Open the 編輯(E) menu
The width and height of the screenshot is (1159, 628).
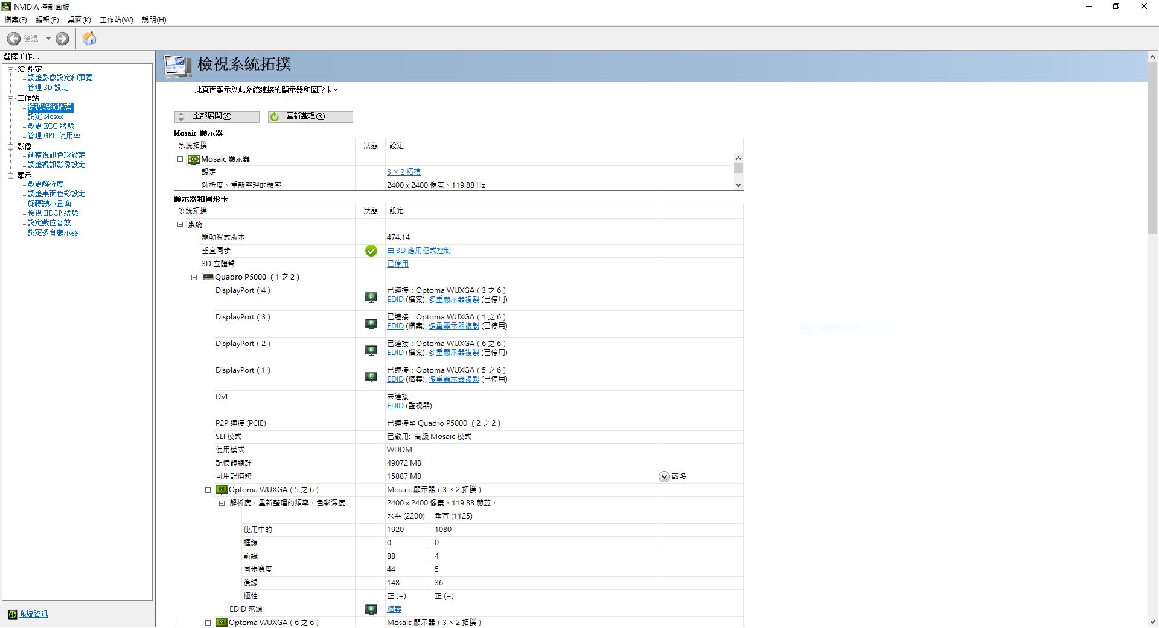pos(47,20)
